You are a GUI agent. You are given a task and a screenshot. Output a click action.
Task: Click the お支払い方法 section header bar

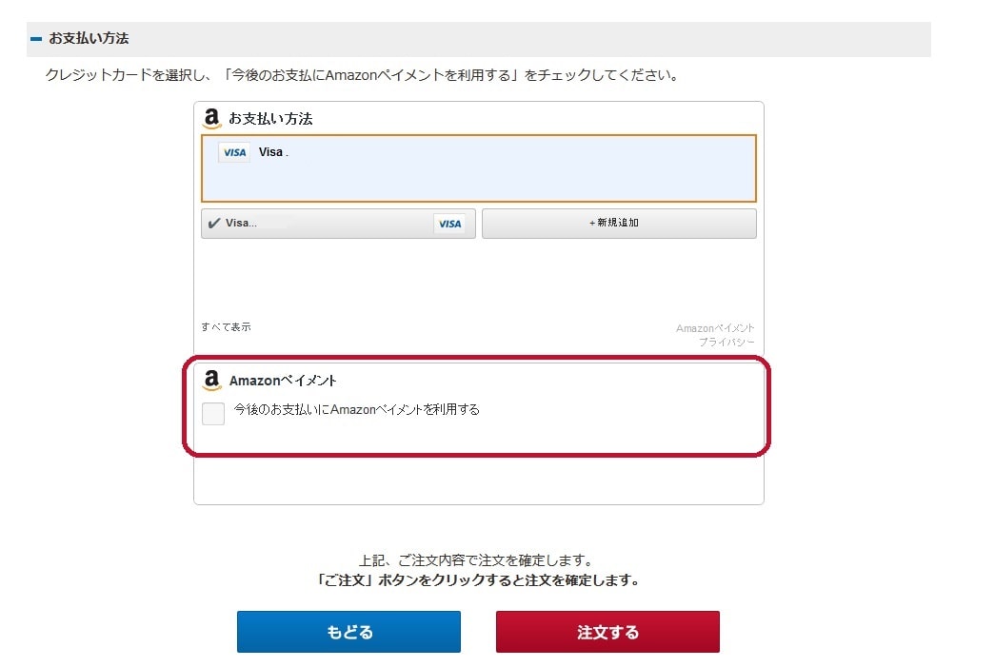click(479, 39)
